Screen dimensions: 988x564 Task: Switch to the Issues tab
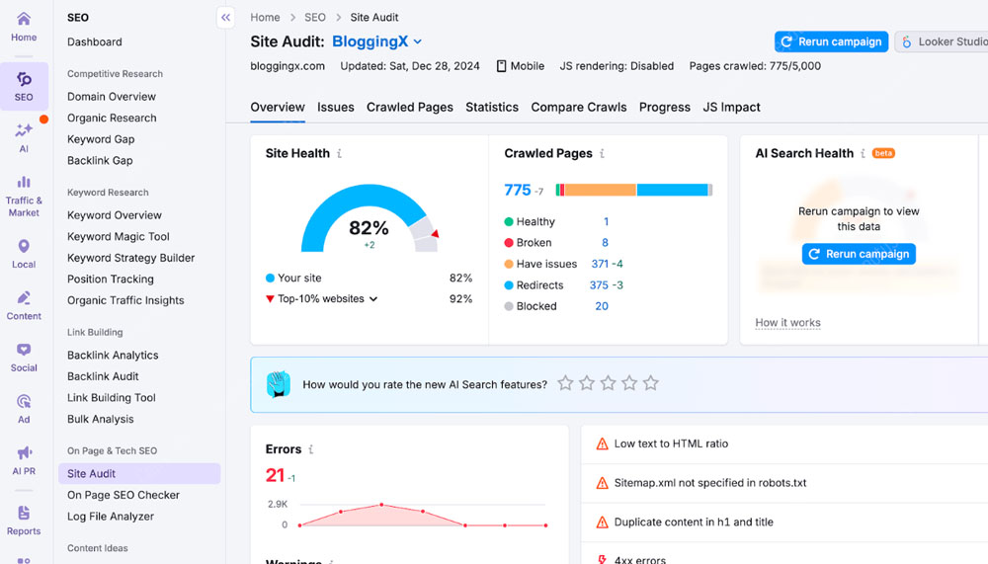(335, 107)
